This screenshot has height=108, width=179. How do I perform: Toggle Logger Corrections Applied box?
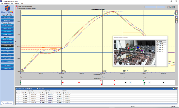pyautogui.click(x=17, y=6)
